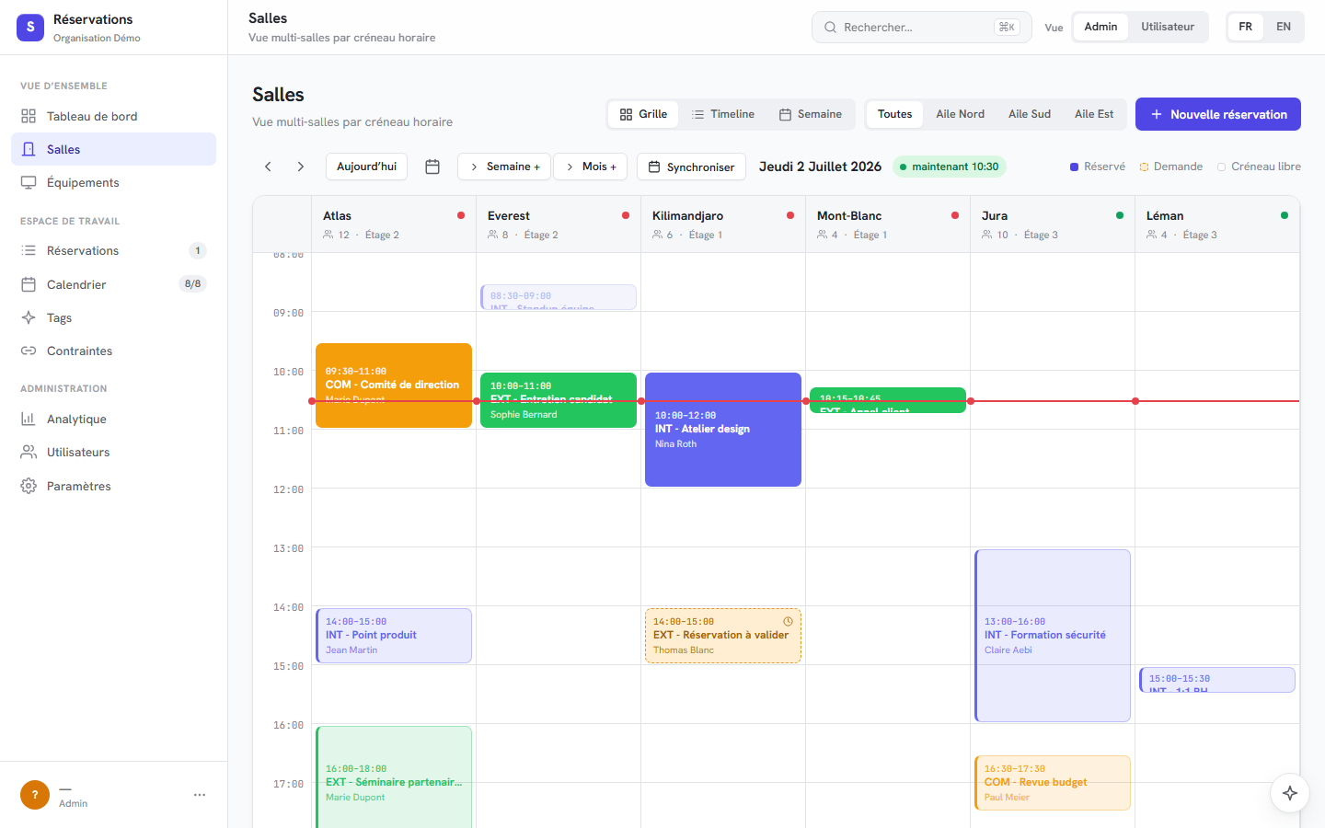Open EXT - Séminaire partenaire booking
Viewport: 1325px width, 828px height.
tap(394, 777)
